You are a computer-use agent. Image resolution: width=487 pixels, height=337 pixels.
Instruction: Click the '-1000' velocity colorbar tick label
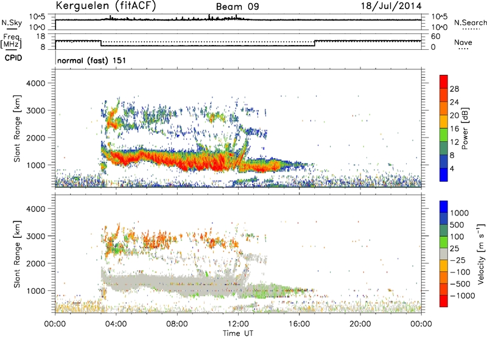pyautogui.click(x=462, y=296)
